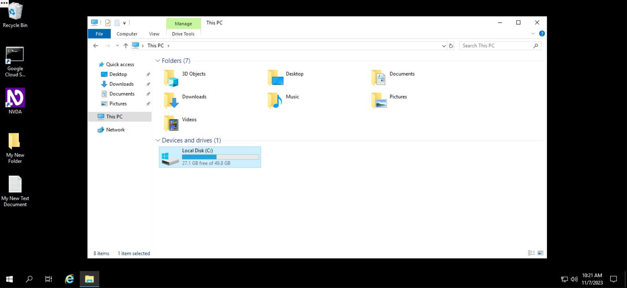Switch to Details view icon in status bar

tap(531, 253)
